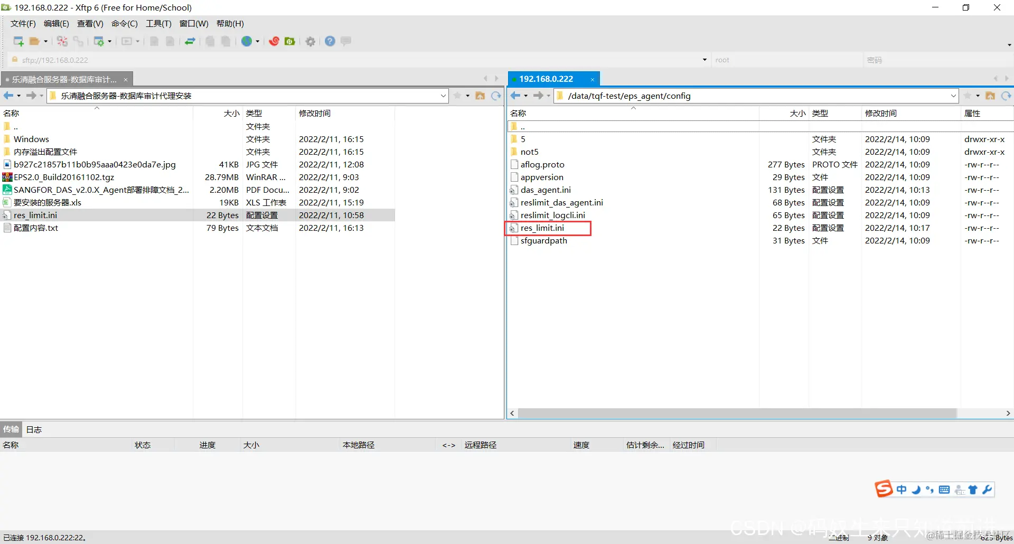
Task: Sort local files by 类型 column
Action: pos(269,113)
